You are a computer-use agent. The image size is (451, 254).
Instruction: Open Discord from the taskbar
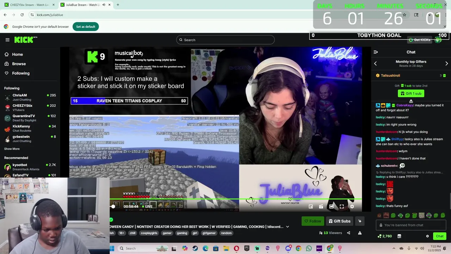(288, 248)
